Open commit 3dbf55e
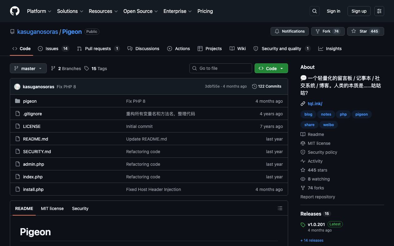 tap(212, 86)
